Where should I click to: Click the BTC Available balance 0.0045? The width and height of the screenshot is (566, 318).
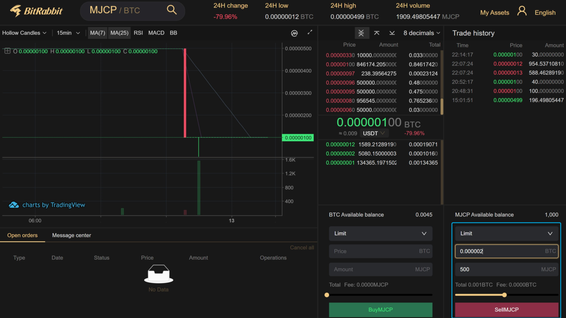pos(424,215)
